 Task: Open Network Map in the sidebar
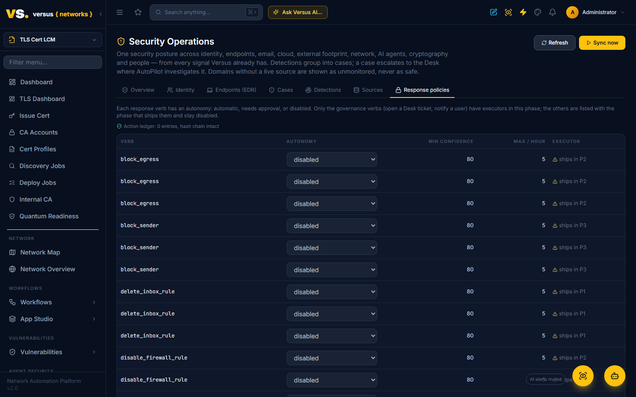pyautogui.click(x=53, y=252)
